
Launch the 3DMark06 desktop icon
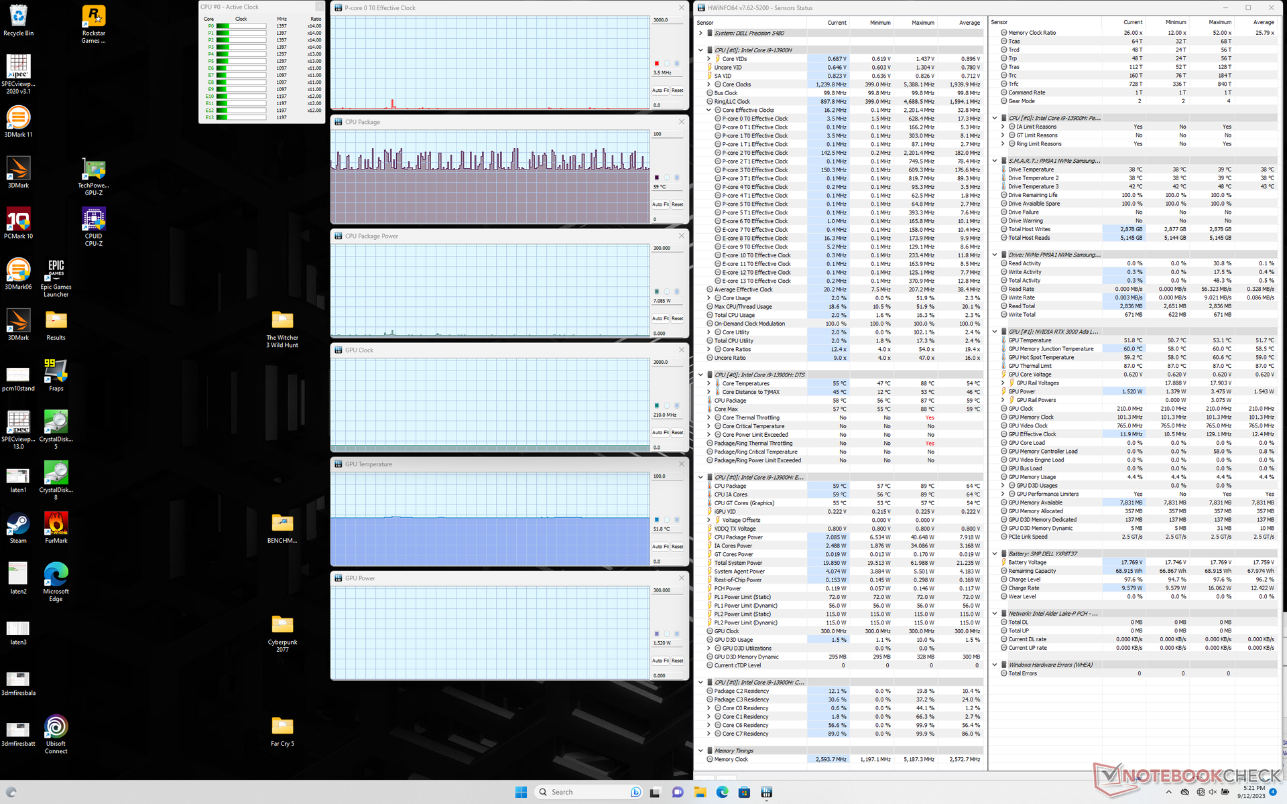[x=19, y=273]
